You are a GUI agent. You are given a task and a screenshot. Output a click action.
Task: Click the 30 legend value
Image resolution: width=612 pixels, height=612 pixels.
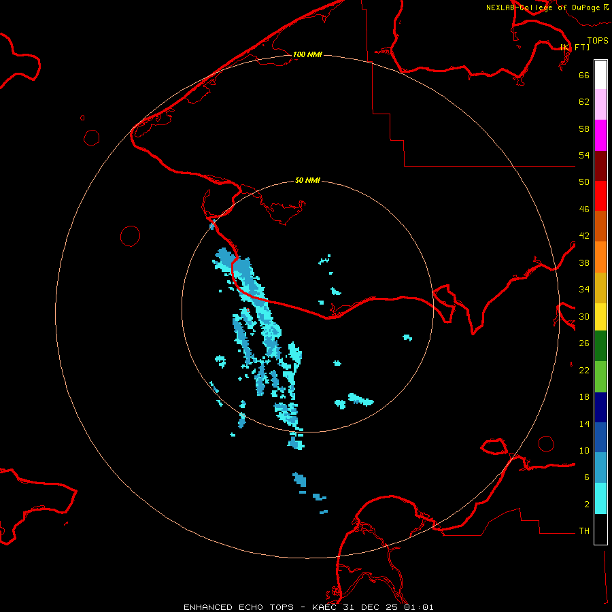pos(584,316)
